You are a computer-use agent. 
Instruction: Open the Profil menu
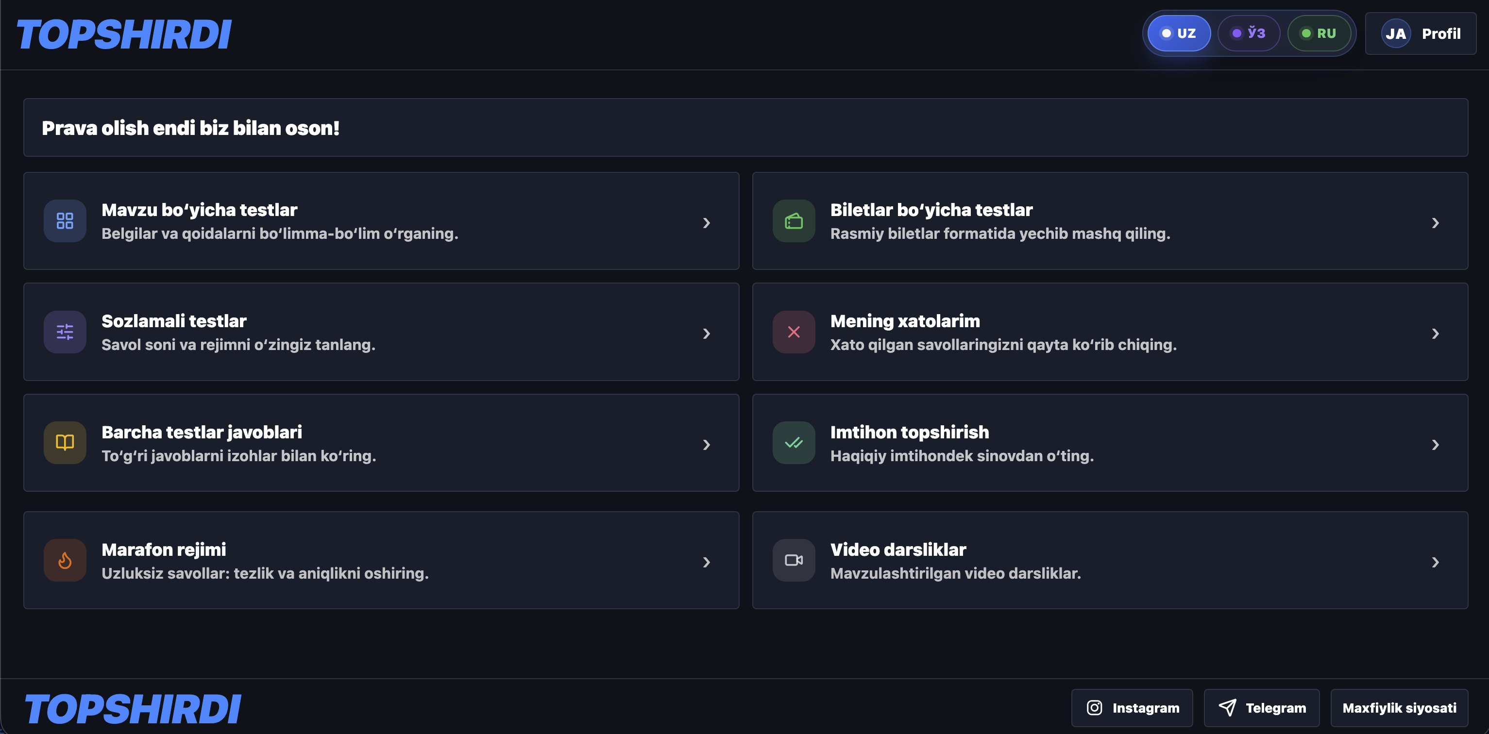(1420, 33)
